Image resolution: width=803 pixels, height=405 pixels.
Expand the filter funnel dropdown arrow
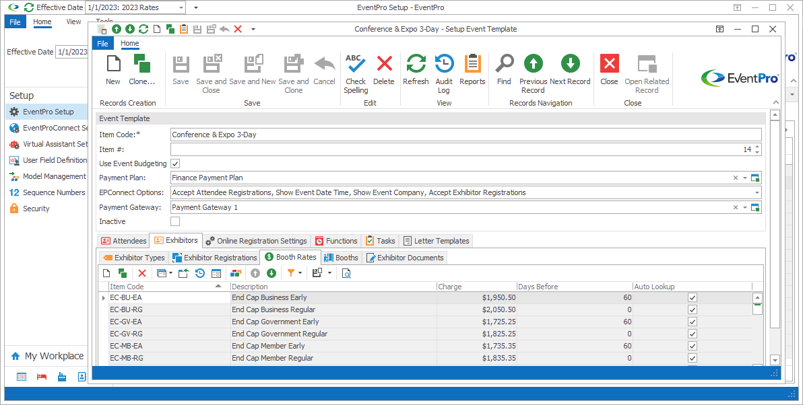pyautogui.click(x=300, y=273)
